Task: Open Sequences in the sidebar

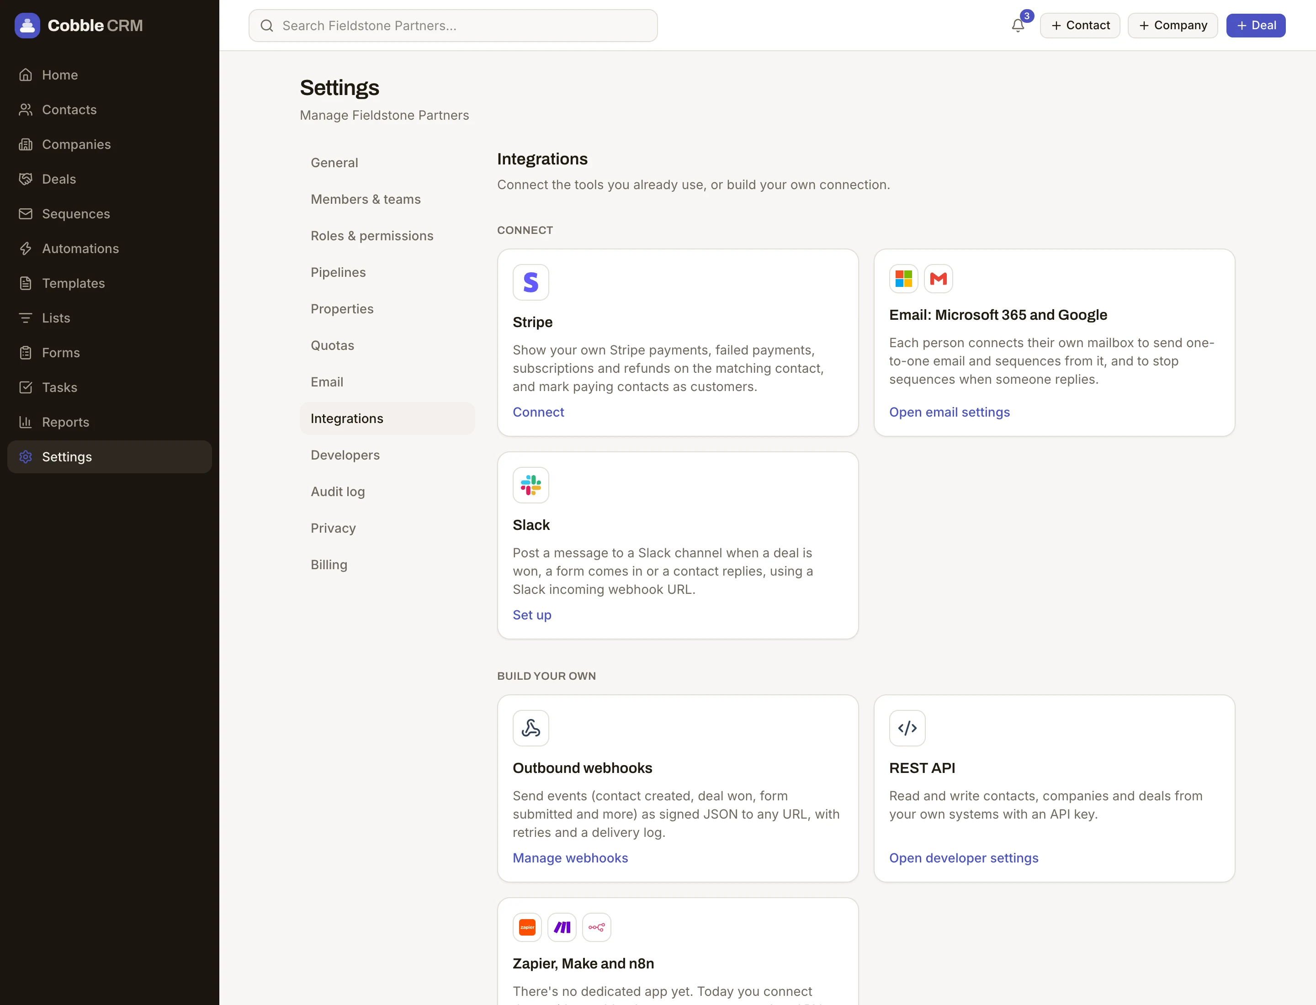Action: 110,214
